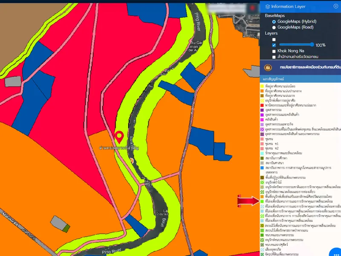Click the layer opacity slider handle
The image size is (341, 256).
tap(312, 45)
